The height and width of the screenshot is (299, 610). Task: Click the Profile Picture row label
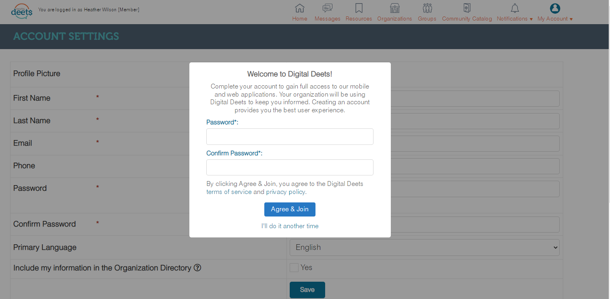click(37, 74)
